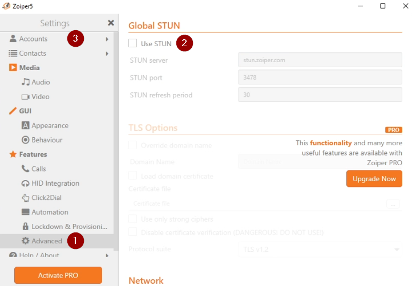
Task: Click the Behaviour circle icon
Action: pyautogui.click(x=25, y=140)
